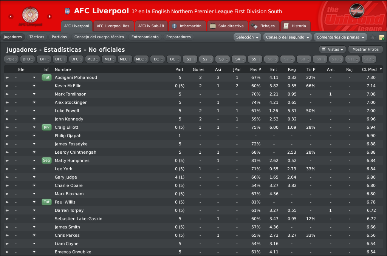Click the add note icon at top right
Screen dimensions: 387x256
tap(382, 37)
